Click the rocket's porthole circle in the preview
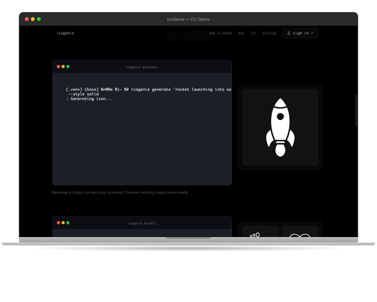The width and height of the screenshot is (377, 302). click(x=280, y=117)
